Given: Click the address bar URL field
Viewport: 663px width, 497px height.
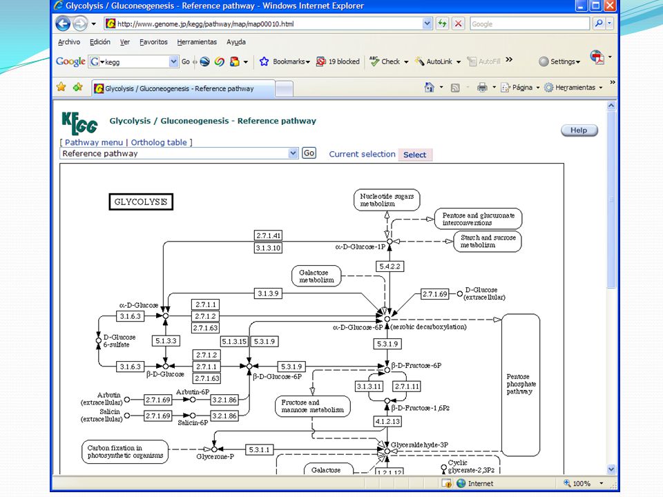Looking at the screenshot, I should pyautogui.click(x=268, y=23).
